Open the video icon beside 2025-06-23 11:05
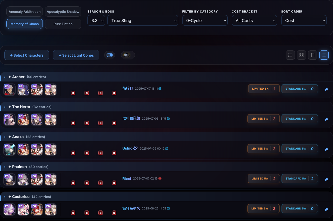Screen dimensions: 333x221 pos(168,208)
